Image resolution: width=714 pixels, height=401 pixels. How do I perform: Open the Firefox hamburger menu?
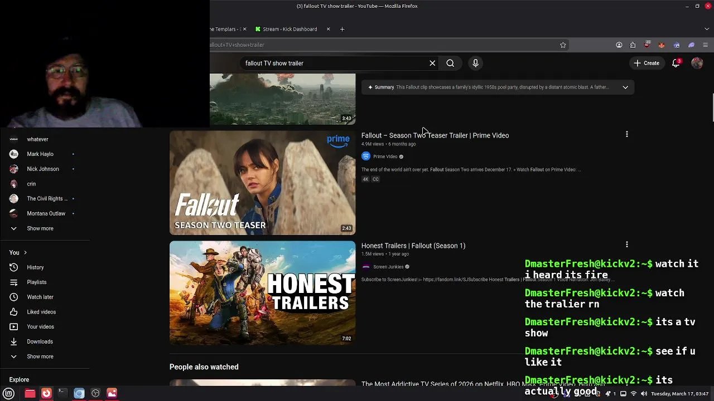point(706,45)
